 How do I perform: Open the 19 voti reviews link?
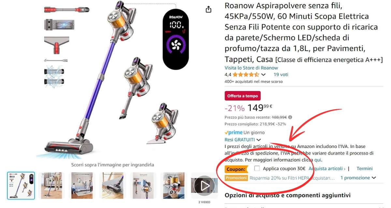point(281,74)
